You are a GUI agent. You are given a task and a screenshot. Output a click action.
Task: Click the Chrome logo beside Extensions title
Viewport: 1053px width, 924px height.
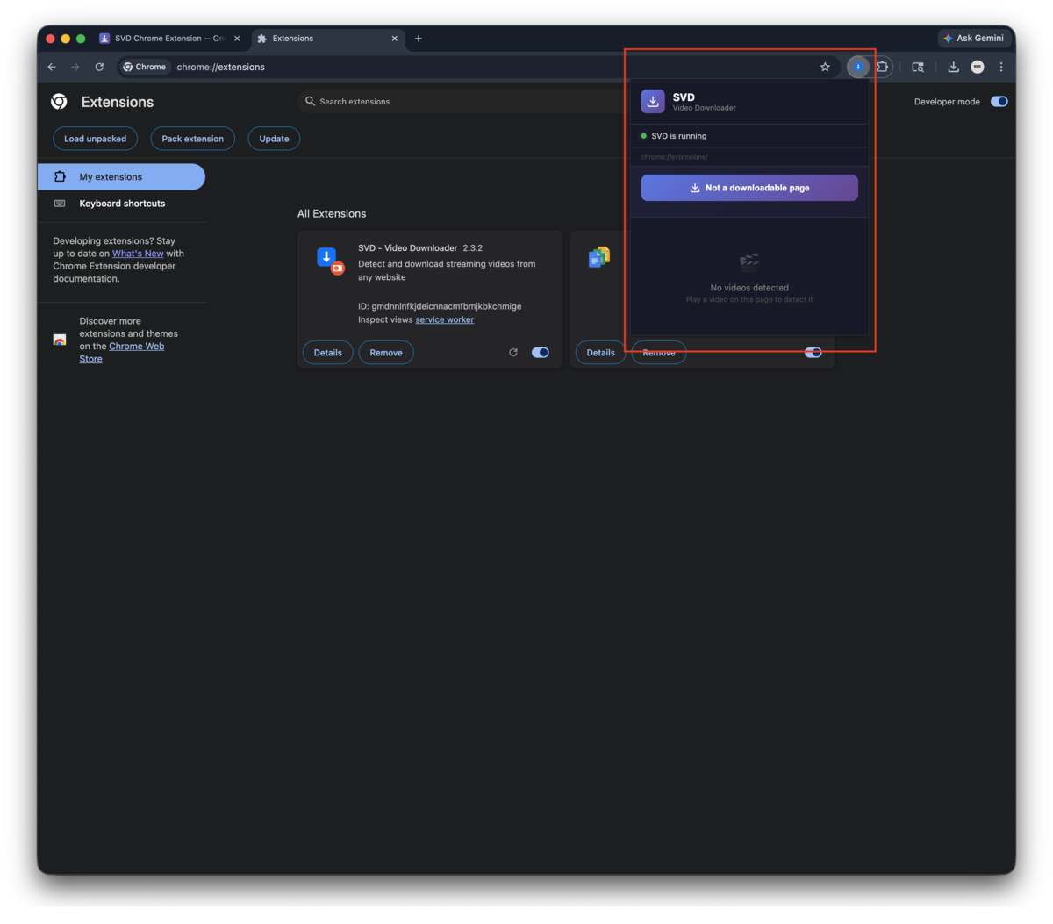pos(60,102)
